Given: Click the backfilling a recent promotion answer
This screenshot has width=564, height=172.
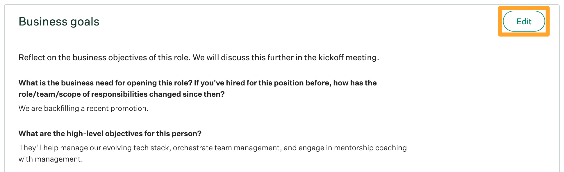Looking at the screenshot, I should coord(83,108).
